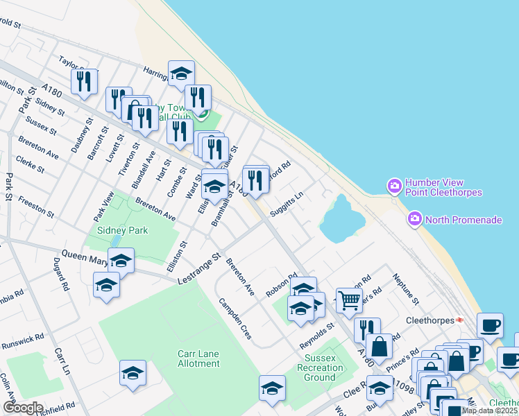The height and width of the screenshot is (416, 519).
Task: Select the school marker below Carr Lane Allotment
Action: pyautogui.click(x=272, y=388)
